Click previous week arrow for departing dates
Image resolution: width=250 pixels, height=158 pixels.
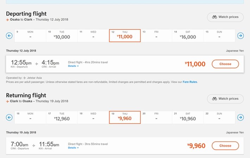point(10,35)
